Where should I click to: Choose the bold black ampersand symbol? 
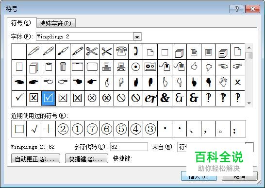tap(165, 98)
